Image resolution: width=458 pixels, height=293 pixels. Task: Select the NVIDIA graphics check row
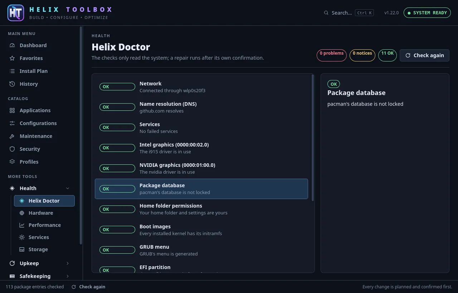[201, 168]
